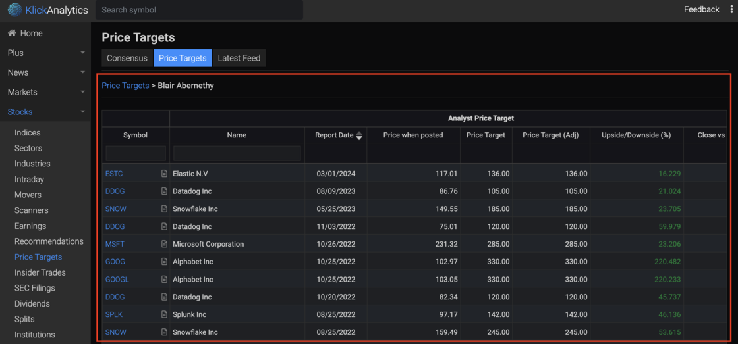
Task: Open Earnings in the sidebar
Action: click(30, 226)
